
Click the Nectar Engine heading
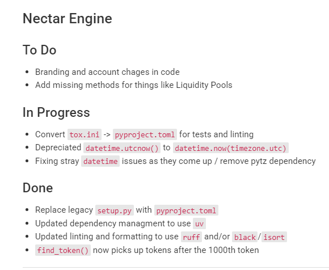point(68,19)
